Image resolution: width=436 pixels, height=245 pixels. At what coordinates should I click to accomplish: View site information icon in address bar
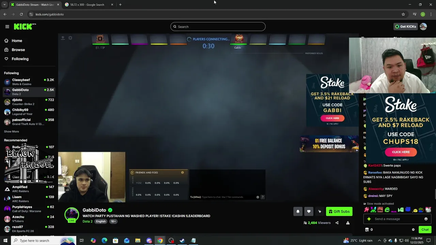[31, 14]
